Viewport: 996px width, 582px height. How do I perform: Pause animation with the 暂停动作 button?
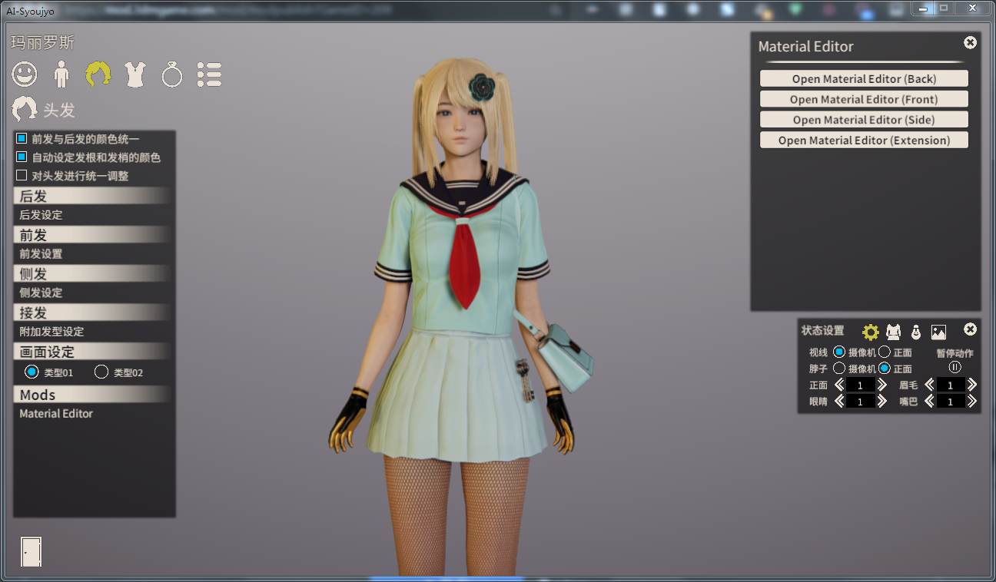954,367
